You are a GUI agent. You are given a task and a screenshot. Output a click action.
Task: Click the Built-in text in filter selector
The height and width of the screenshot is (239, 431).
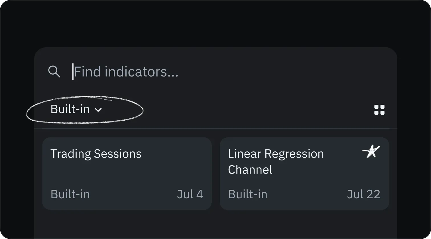70,109
